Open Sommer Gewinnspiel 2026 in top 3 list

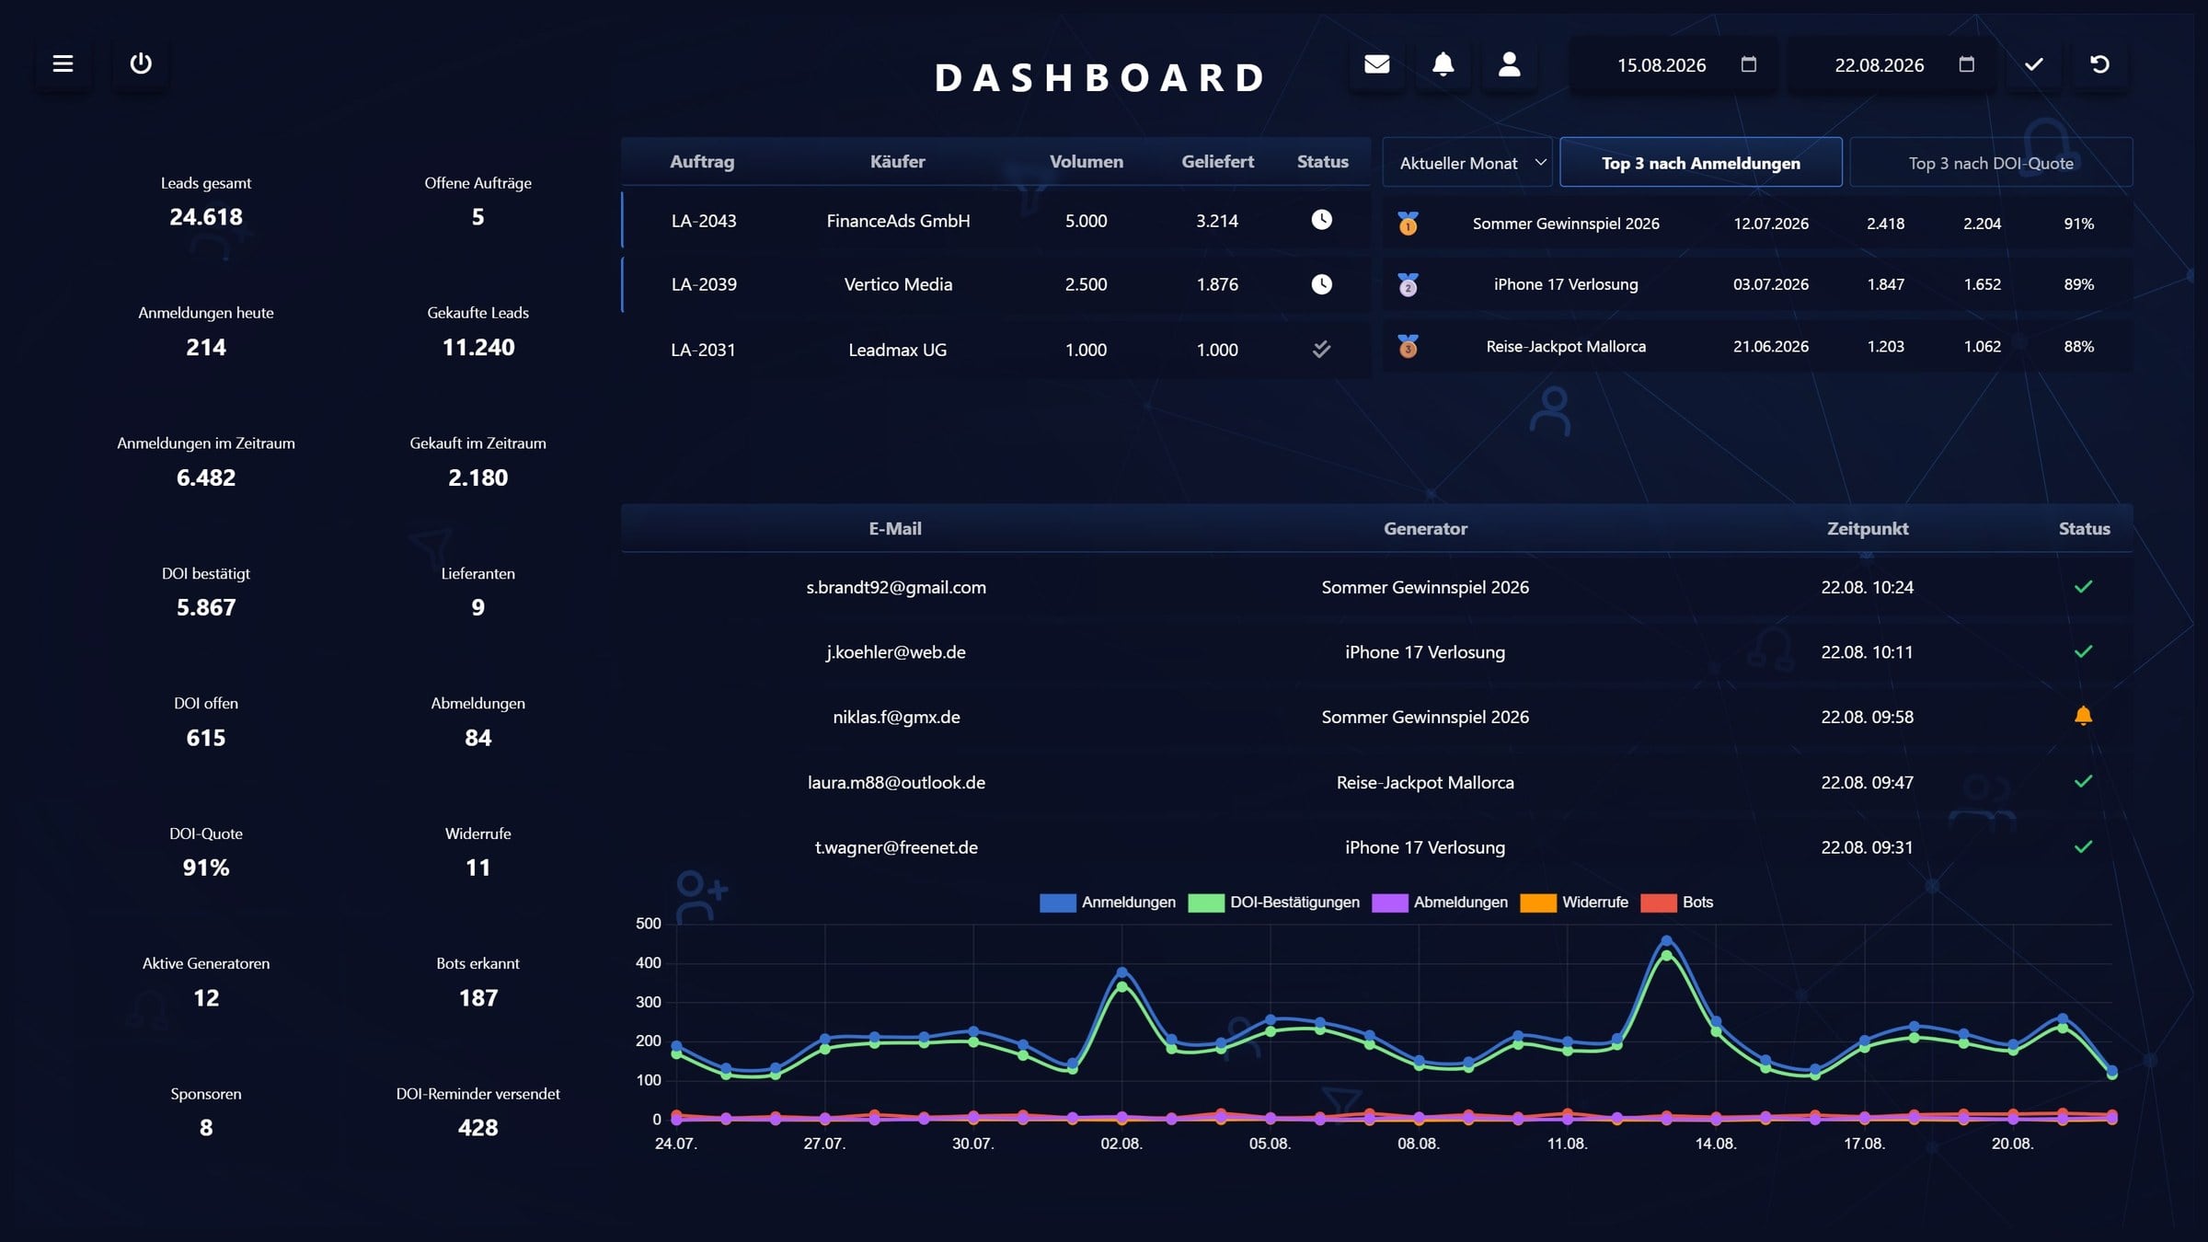[1566, 224]
